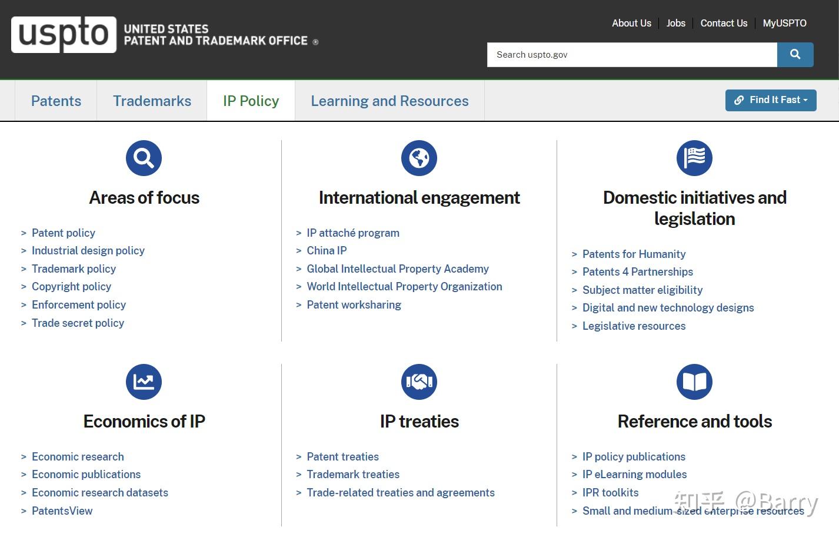Open Small and medium-sized enterprise resources
839x540 pixels.
click(693, 511)
